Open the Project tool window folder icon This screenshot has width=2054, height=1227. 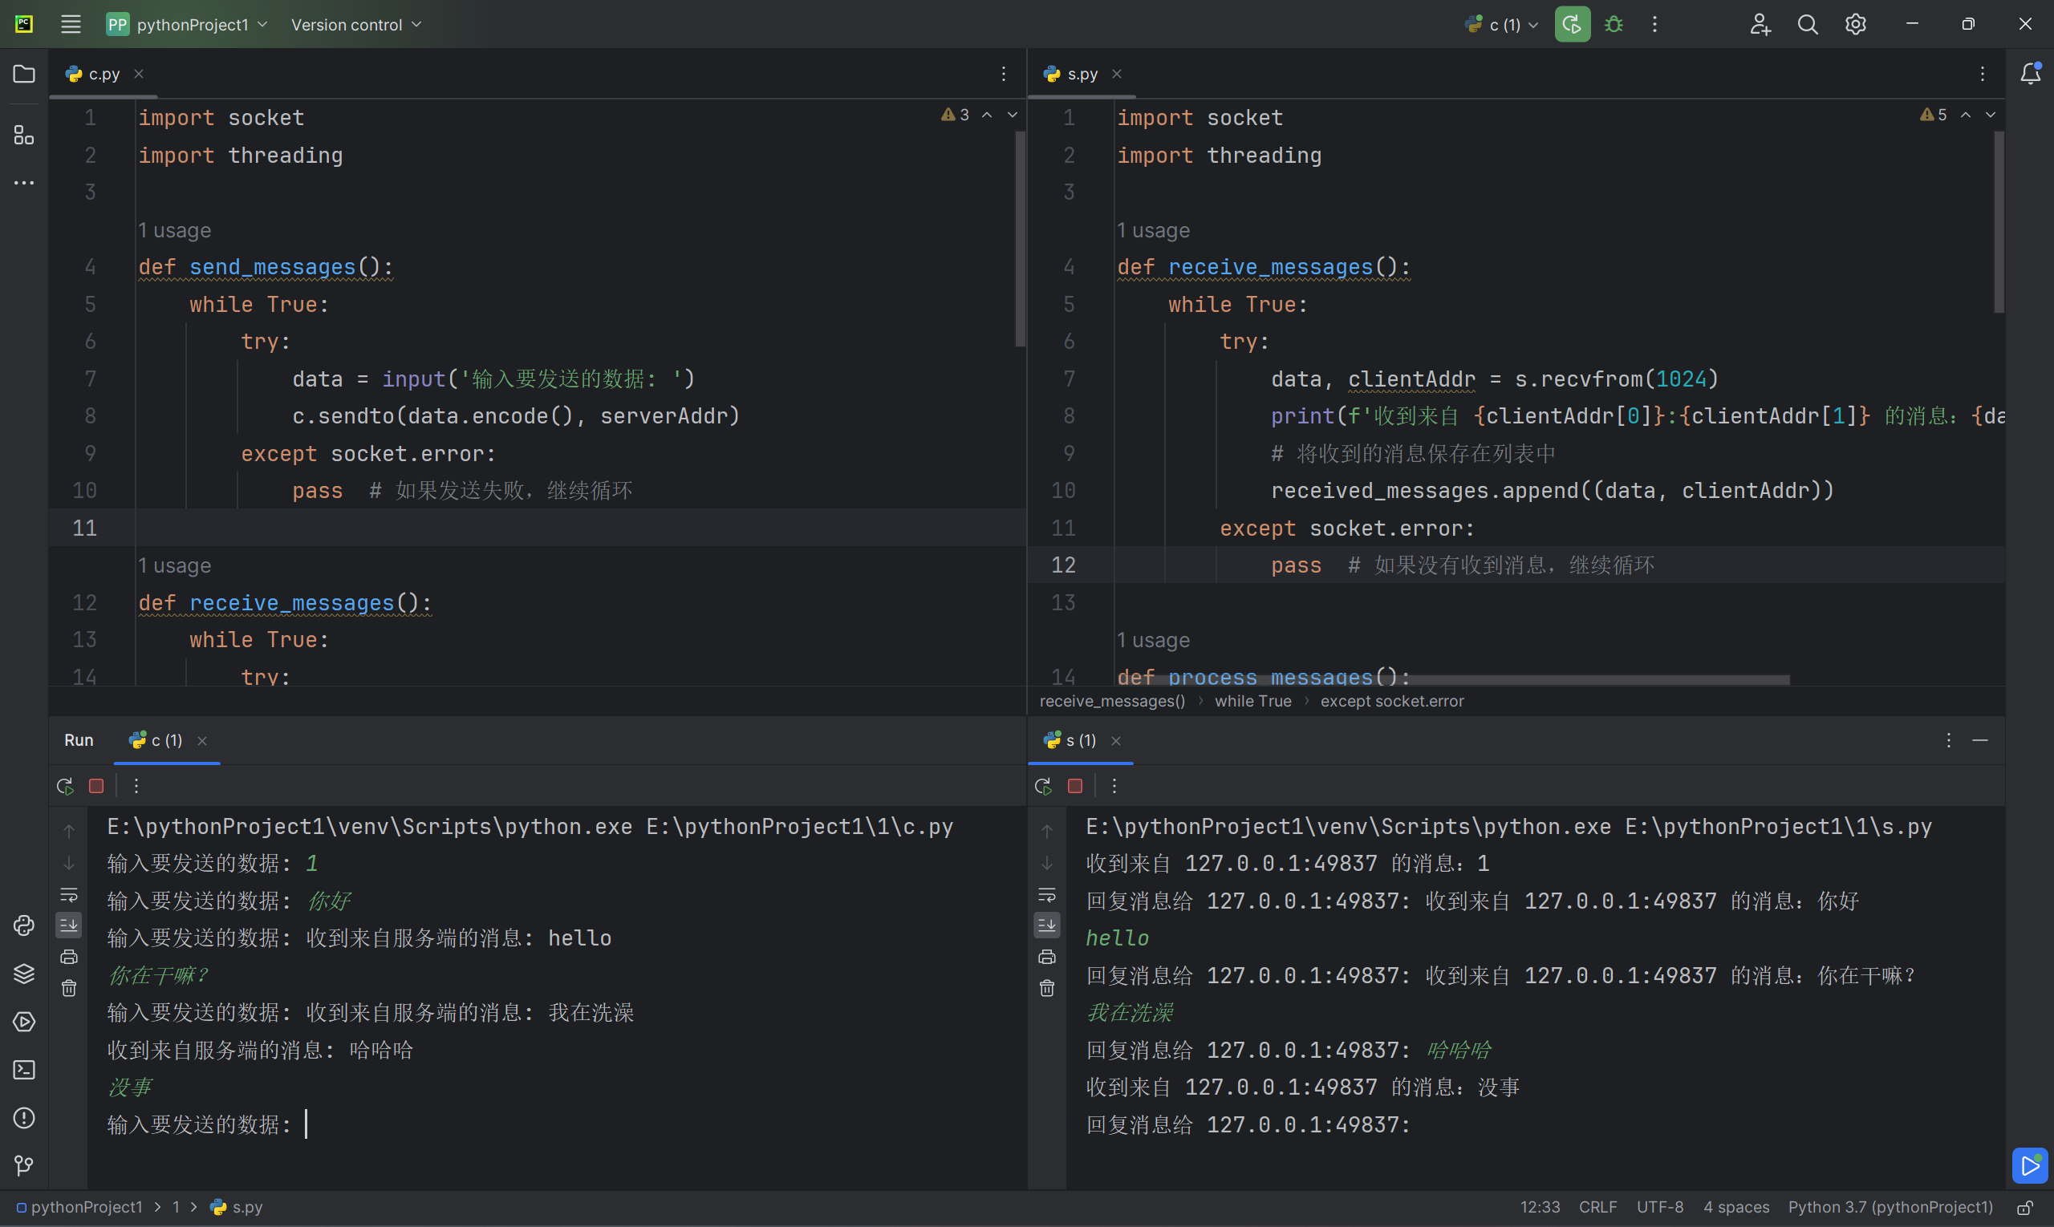click(24, 75)
